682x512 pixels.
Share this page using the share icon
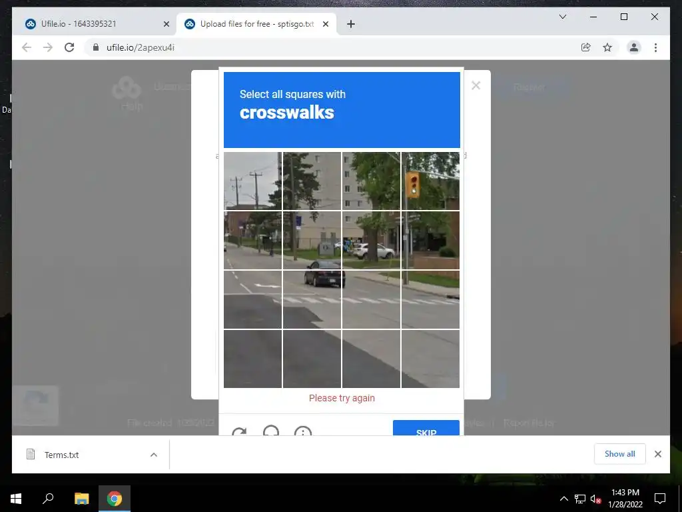[x=586, y=47]
